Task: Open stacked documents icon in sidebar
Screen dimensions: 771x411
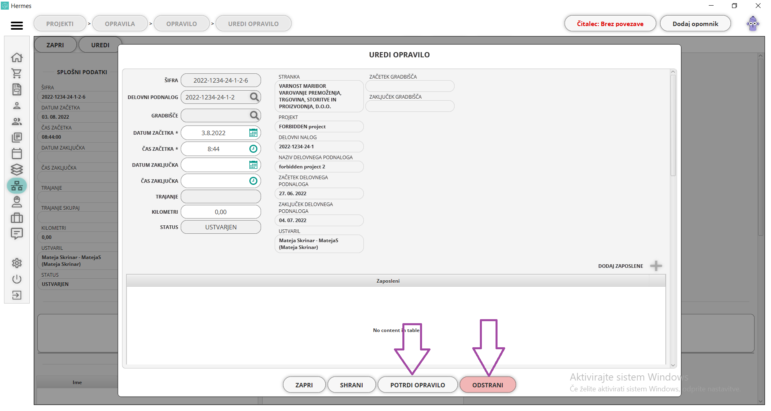Action: 17,138
